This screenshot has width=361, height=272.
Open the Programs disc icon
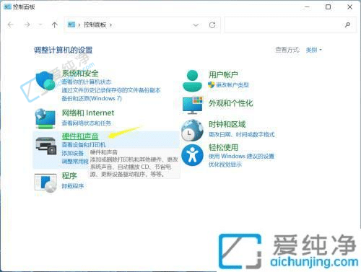point(45,183)
